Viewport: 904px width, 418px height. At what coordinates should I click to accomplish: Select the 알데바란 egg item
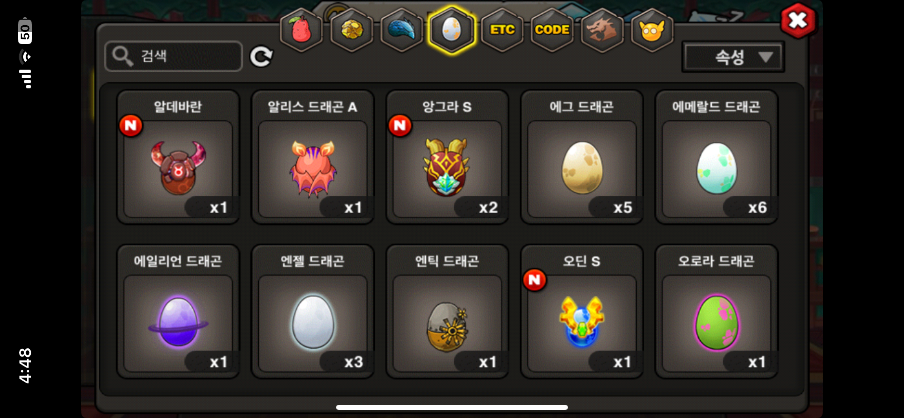click(x=178, y=157)
